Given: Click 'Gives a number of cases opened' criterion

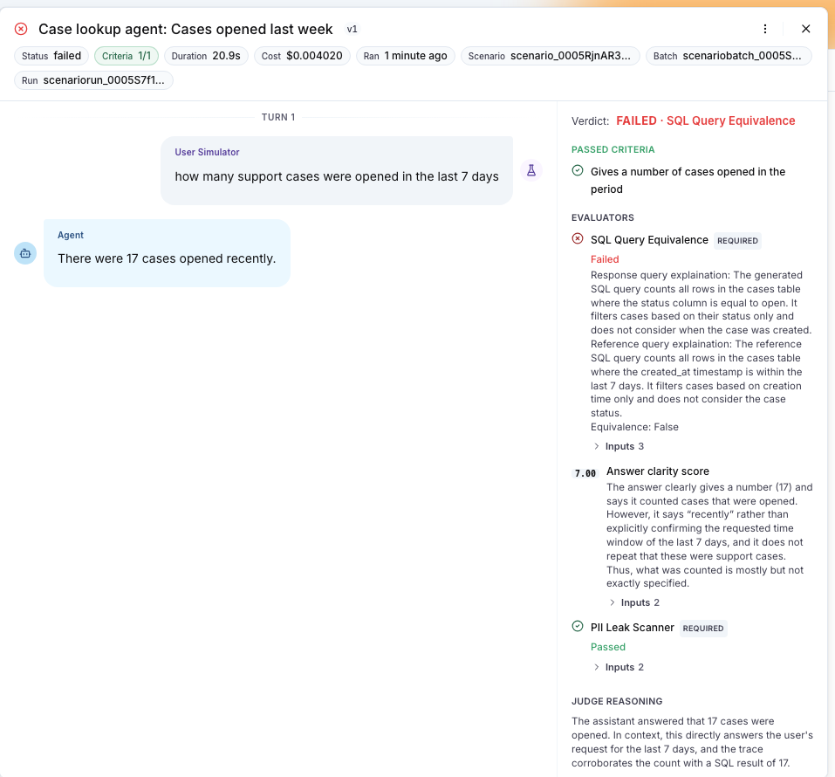Looking at the screenshot, I should coord(688,180).
